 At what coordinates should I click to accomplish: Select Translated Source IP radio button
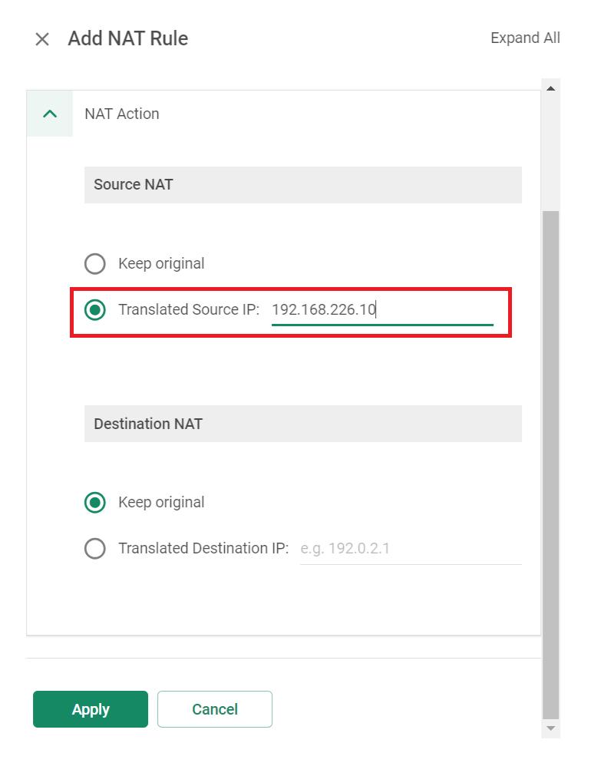coord(94,310)
